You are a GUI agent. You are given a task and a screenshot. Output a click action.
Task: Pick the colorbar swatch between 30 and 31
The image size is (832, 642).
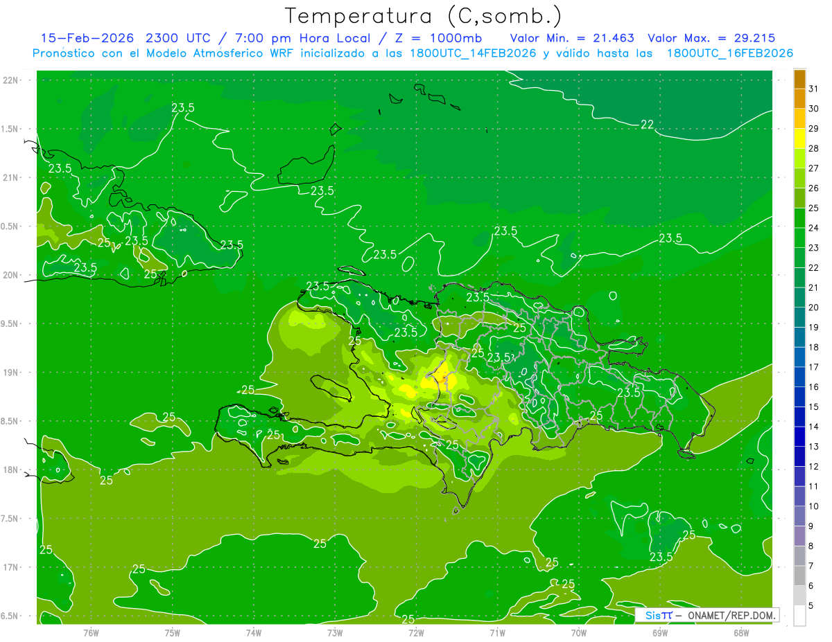tap(799, 99)
